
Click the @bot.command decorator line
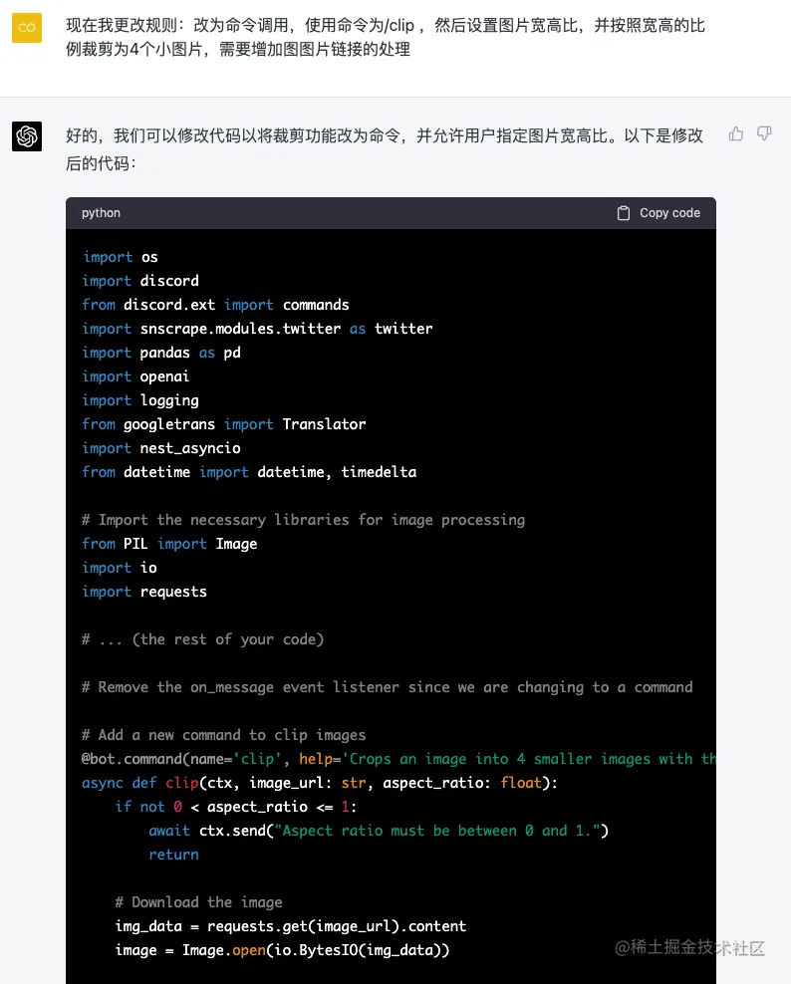tap(398, 759)
